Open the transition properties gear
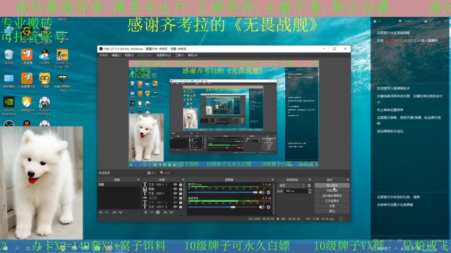Screen dimensions: 451x253 point(309,186)
